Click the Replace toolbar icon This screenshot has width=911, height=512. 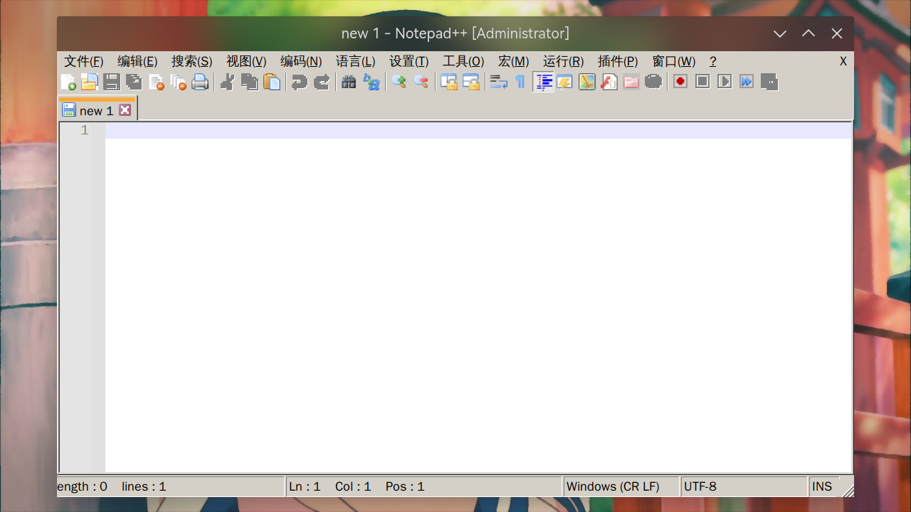[371, 82]
